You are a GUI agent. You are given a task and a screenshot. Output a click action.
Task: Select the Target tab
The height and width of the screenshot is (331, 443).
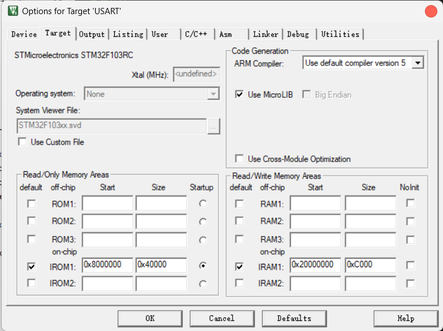click(58, 33)
